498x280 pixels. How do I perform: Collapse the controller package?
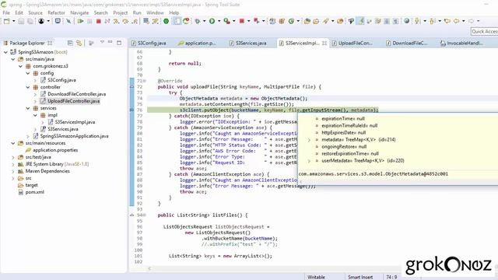click(x=28, y=87)
